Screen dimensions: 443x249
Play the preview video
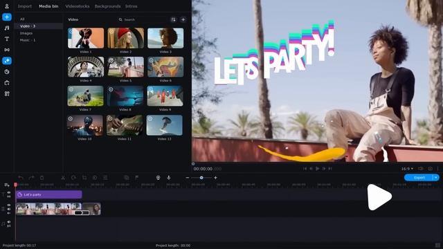(317, 169)
